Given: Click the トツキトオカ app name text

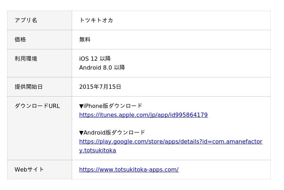Looking at the screenshot, I should pyautogui.click(x=96, y=20).
